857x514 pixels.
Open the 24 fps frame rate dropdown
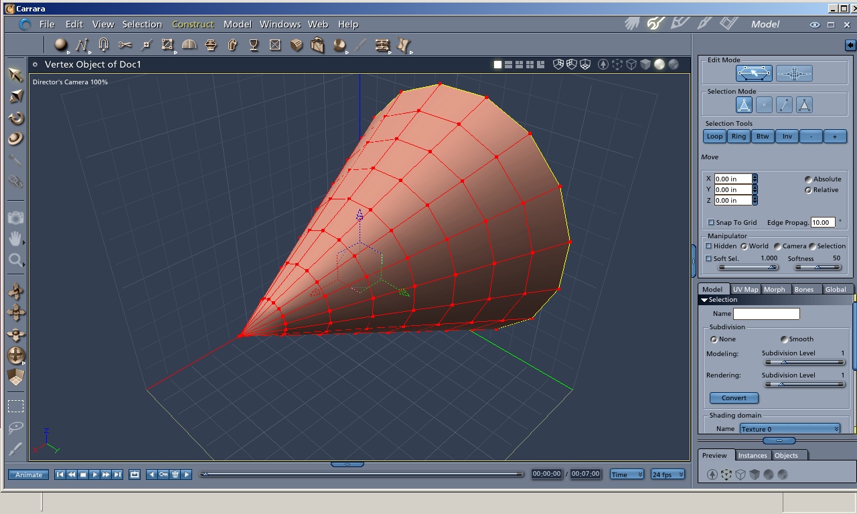(x=668, y=475)
